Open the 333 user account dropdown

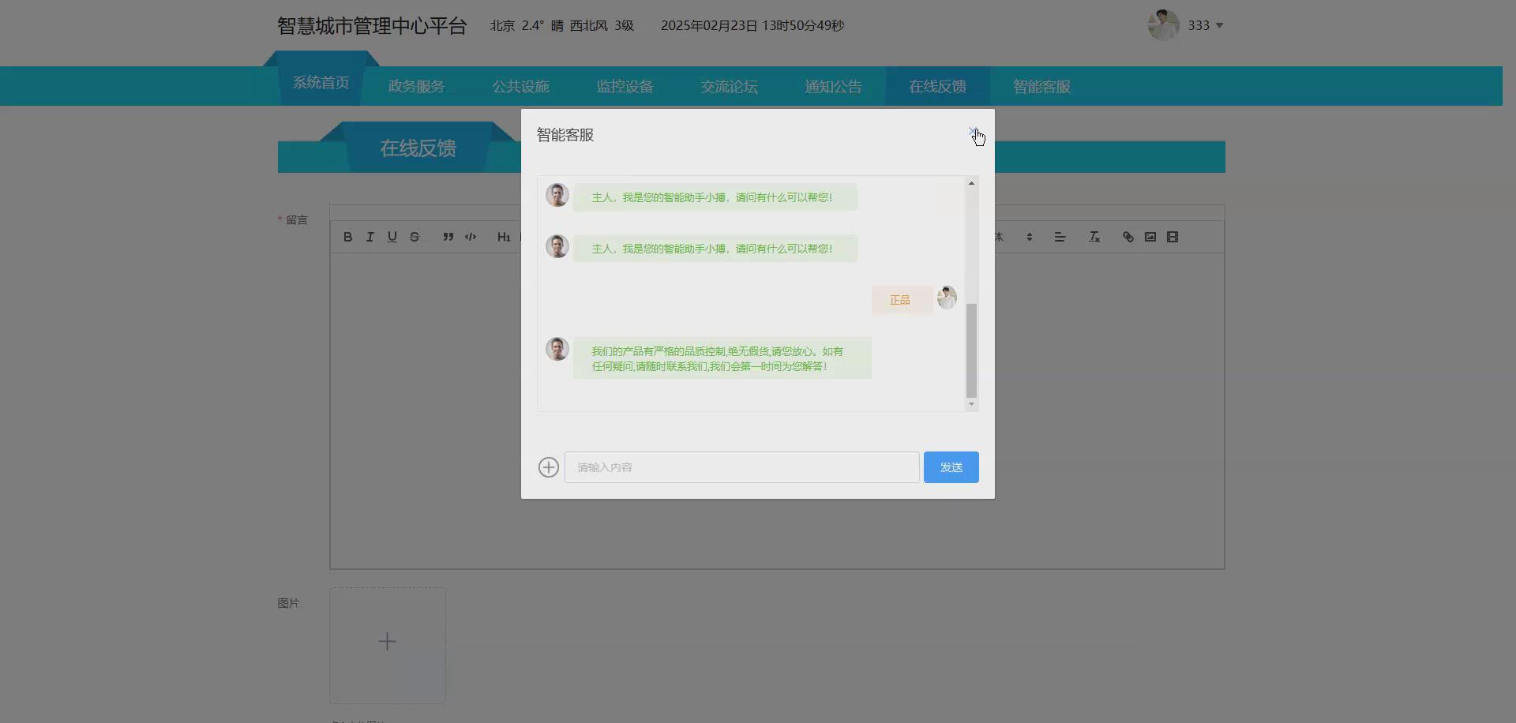pos(1201,25)
